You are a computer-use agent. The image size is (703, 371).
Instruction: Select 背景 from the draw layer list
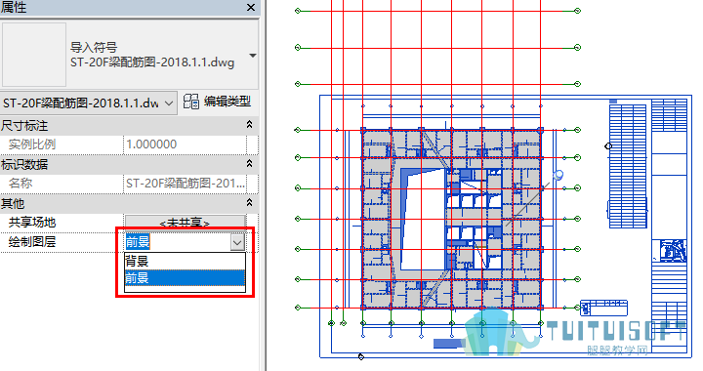(x=185, y=261)
